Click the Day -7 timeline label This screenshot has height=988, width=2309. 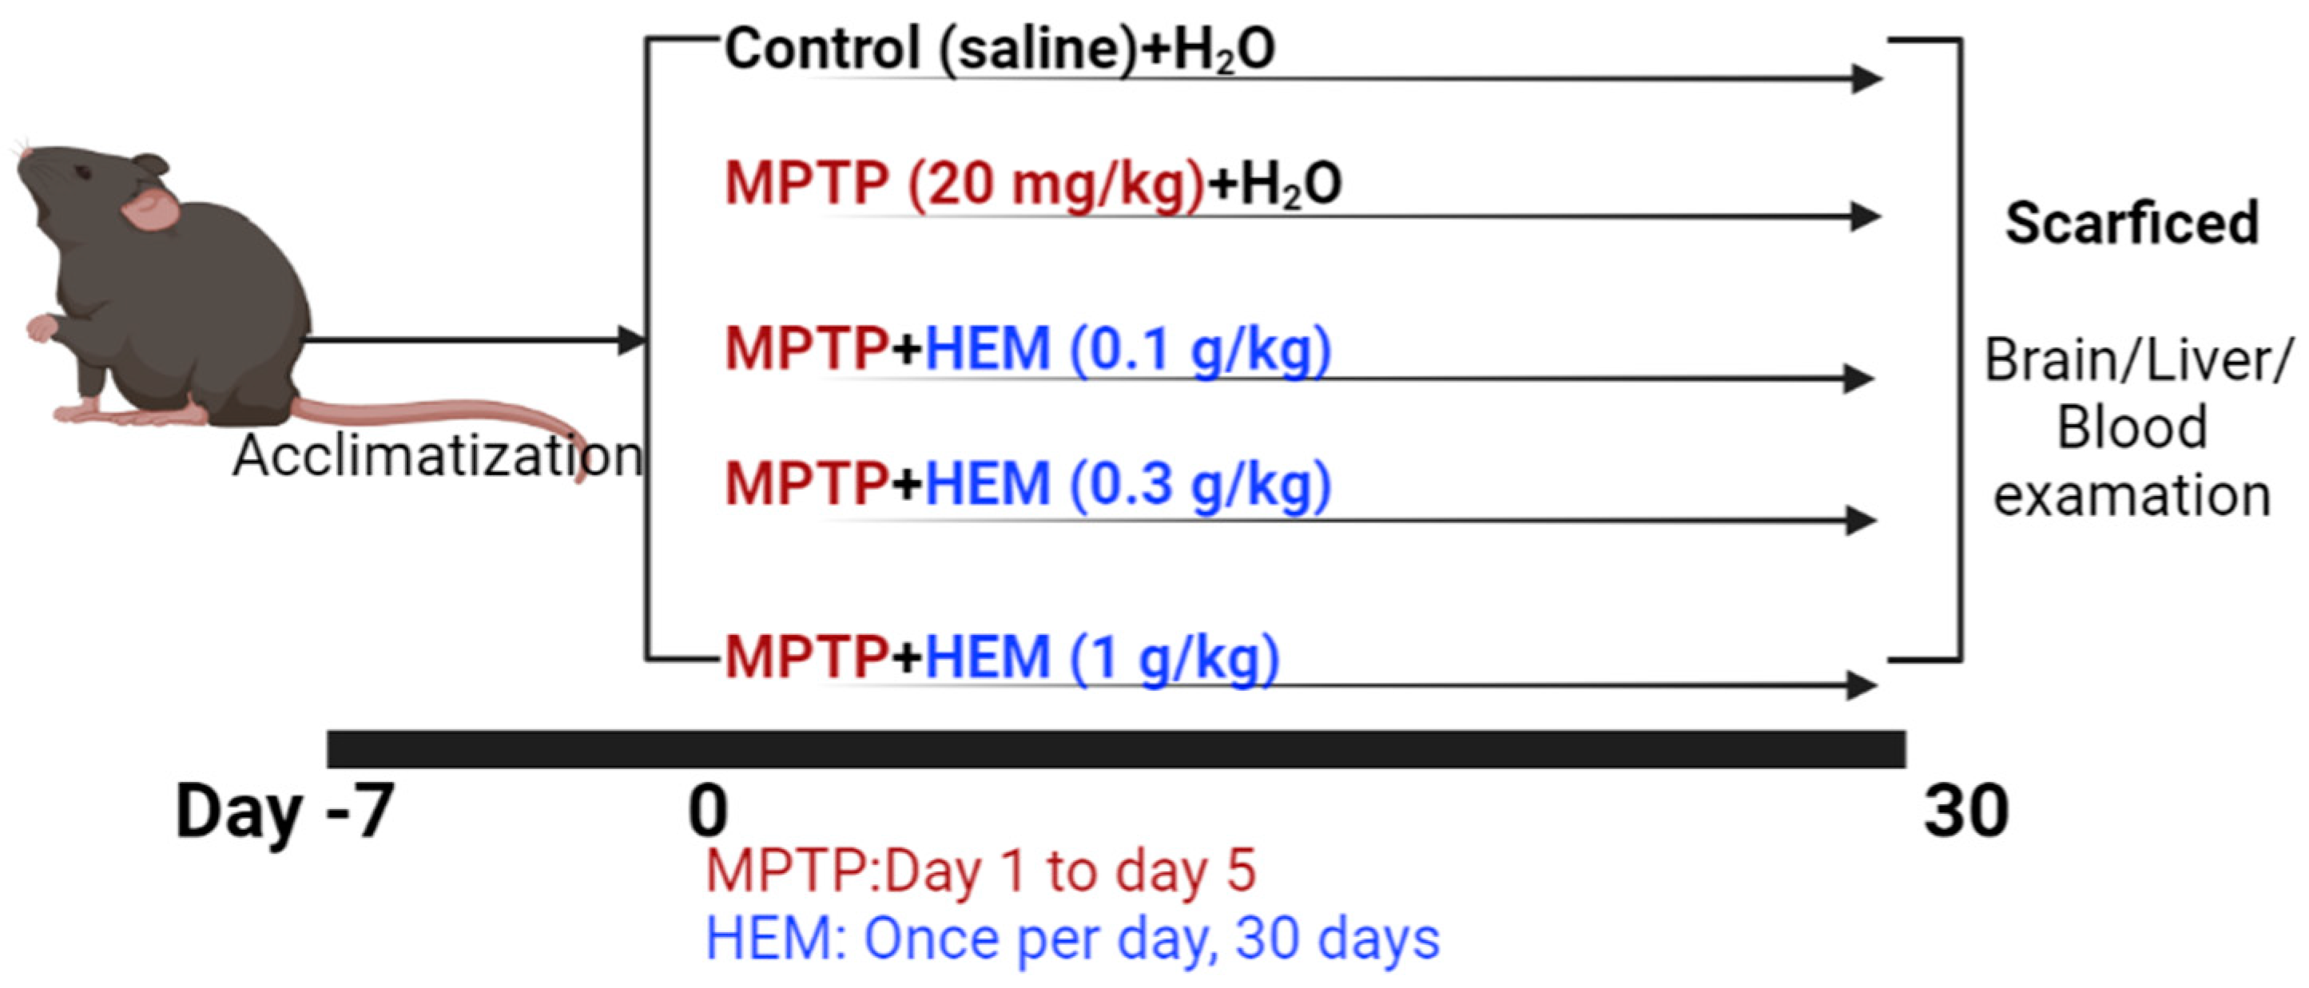285,811
